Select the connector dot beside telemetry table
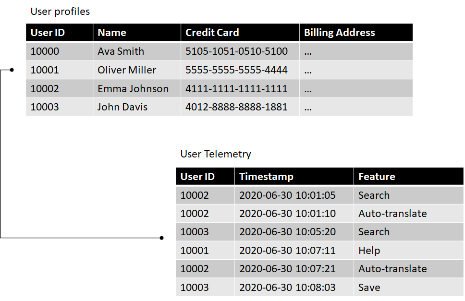The height and width of the screenshot is (301, 465). 161,238
